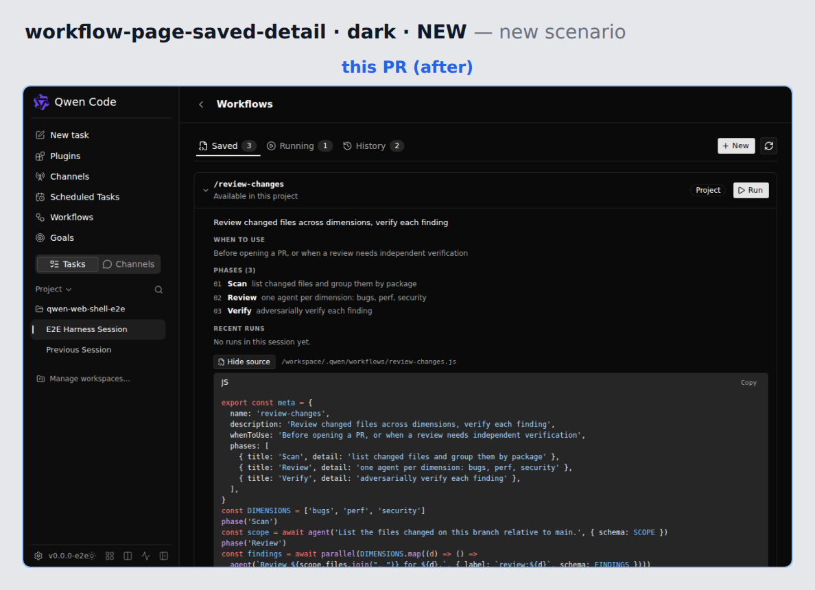The height and width of the screenshot is (590, 815).
Task: Open Workflows from the sidebar
Action: (x=64, y=217)
